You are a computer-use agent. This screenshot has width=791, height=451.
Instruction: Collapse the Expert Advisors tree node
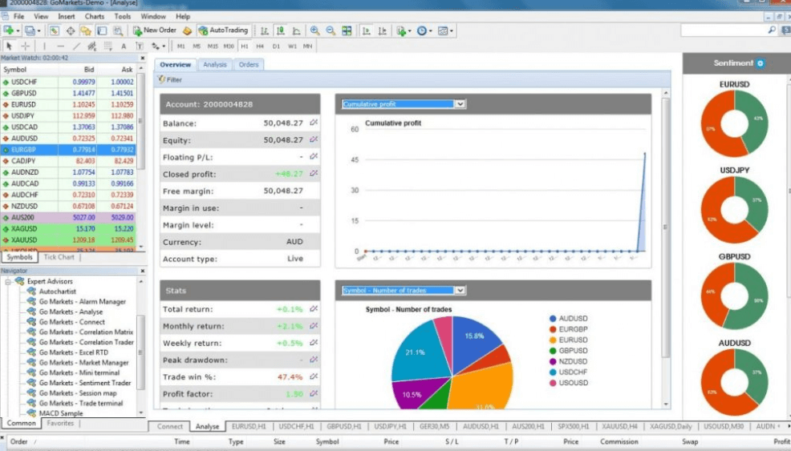[x=8, y=282]
